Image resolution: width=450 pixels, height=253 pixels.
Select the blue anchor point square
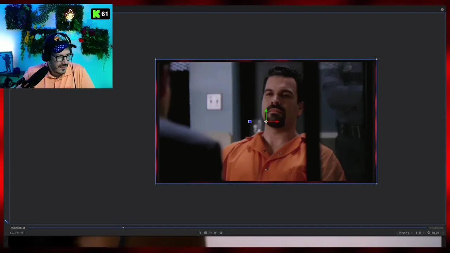[x=250, y=122]
